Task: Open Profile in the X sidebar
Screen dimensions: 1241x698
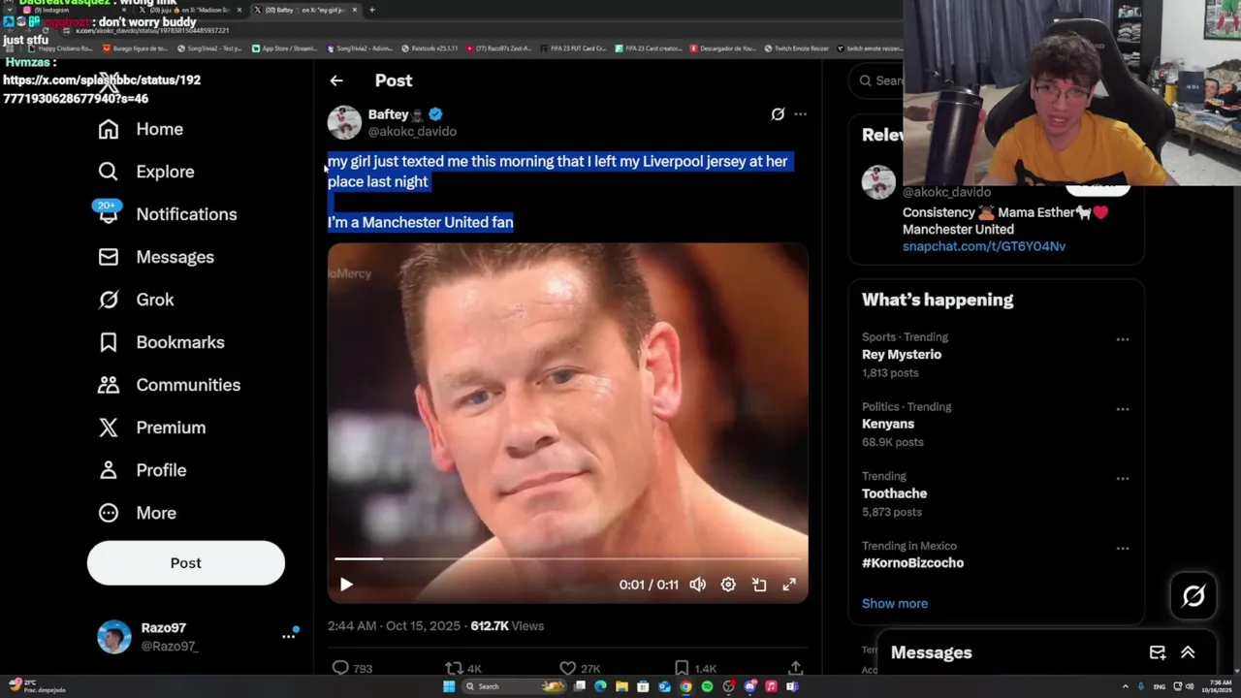Action: point(142,470)
